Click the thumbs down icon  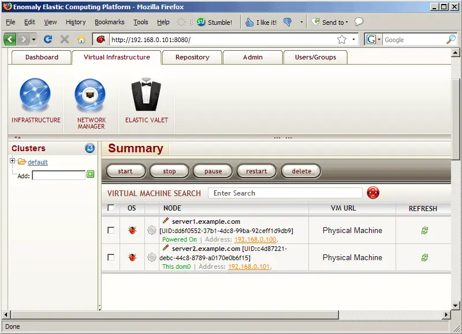pyautogui.click(x=288, y=22)
